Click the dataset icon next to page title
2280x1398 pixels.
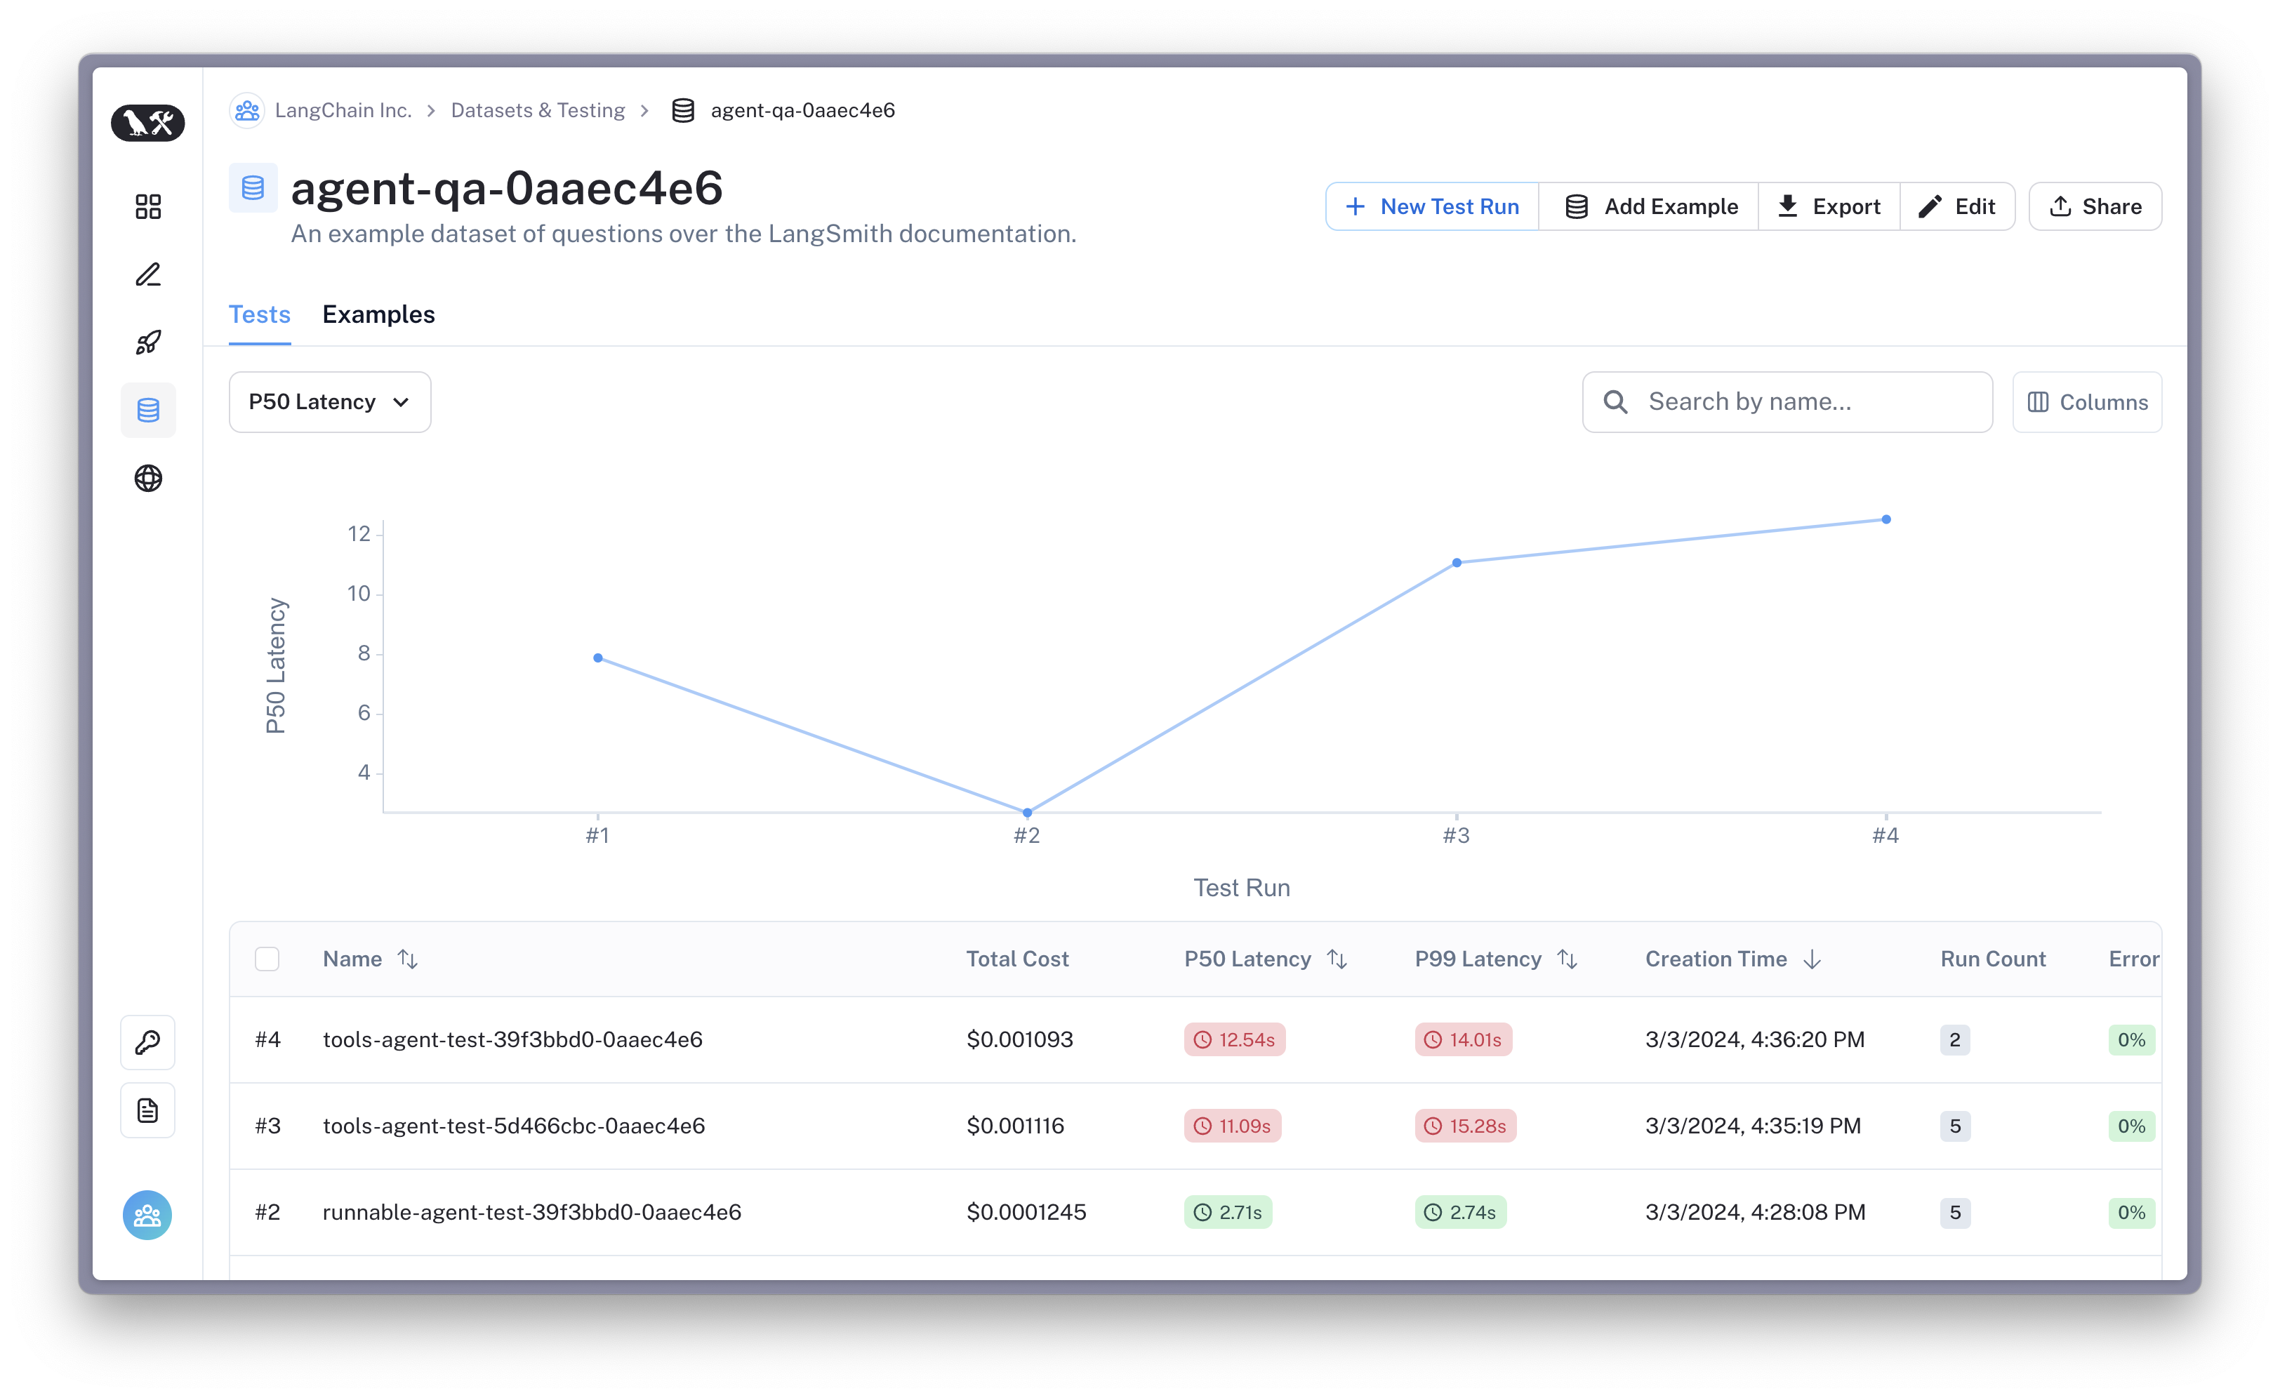click(x=253, y=188)
